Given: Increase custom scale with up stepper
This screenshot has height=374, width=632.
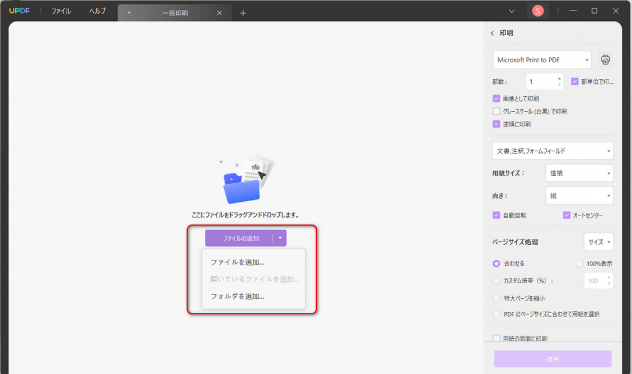Looking at the screenshot, I should click(x=609, y=278).
